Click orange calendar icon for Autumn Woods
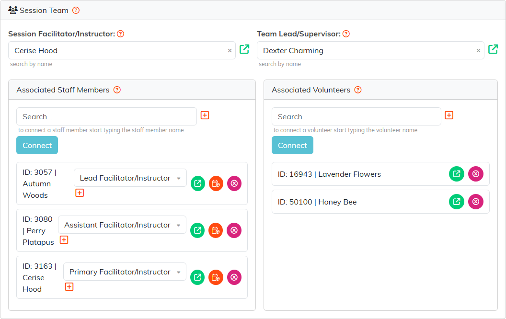 [x=216, y=183]
